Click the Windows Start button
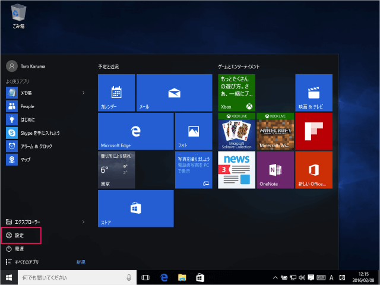The width and height of the screenshot is (380, 285). coord(9,277)
